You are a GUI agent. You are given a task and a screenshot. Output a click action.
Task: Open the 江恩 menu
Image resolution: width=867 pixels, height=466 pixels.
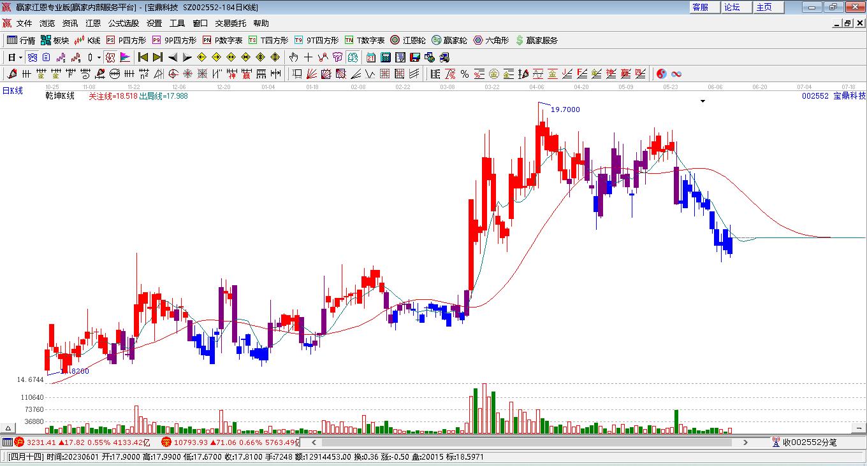93,24
